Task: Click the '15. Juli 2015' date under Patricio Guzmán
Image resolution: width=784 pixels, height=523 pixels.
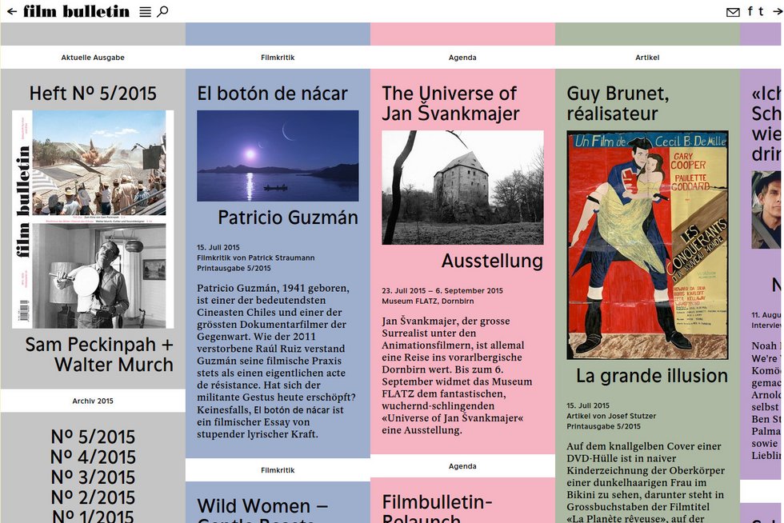Action: tap(218, 247)
